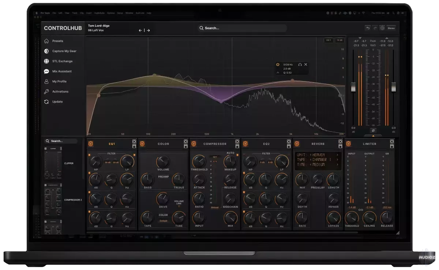Click the PREAMP label button

pyautogui.click(x=163, y=177)
